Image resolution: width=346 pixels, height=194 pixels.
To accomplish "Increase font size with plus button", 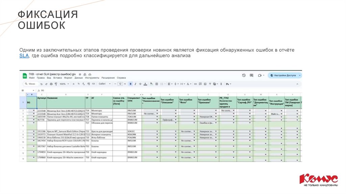I will (125, 84).
